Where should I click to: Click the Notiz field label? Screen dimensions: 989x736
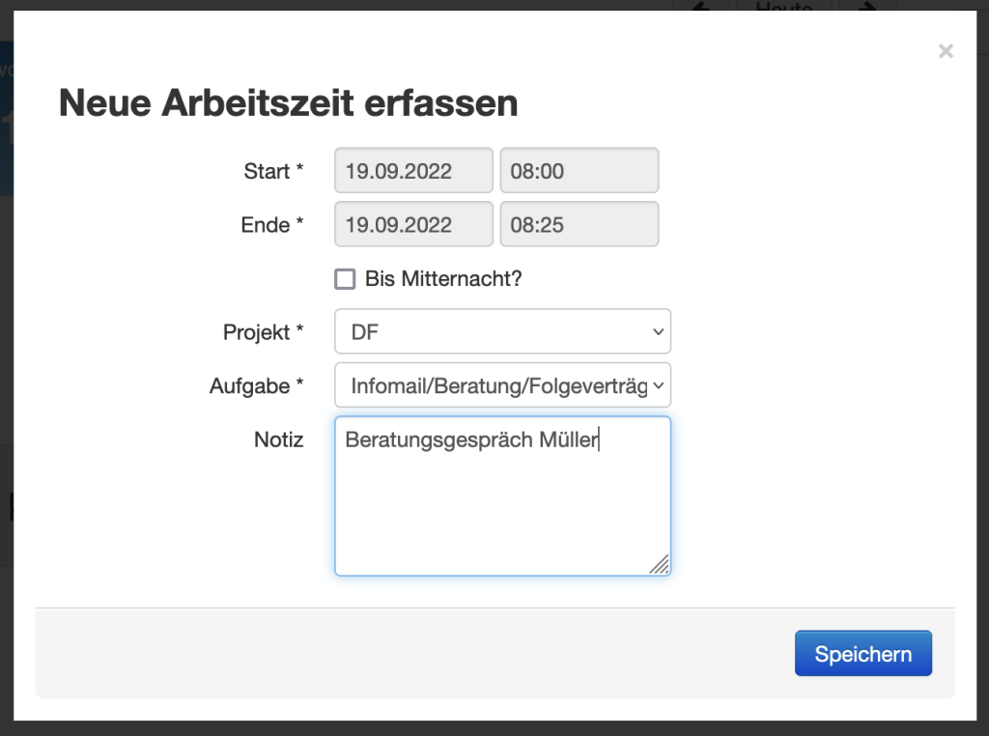coord(278,439)
